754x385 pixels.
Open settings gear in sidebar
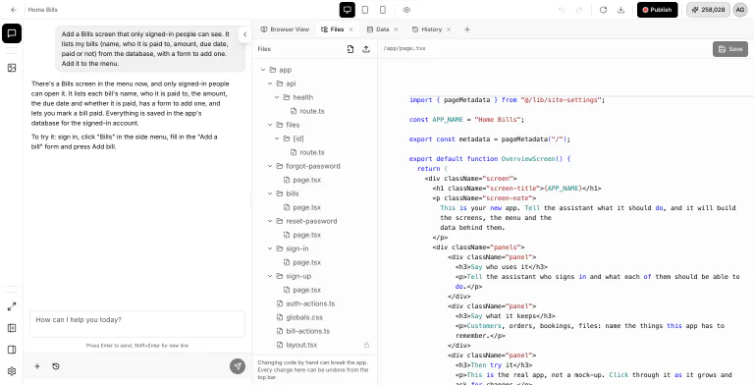[12, 371]
